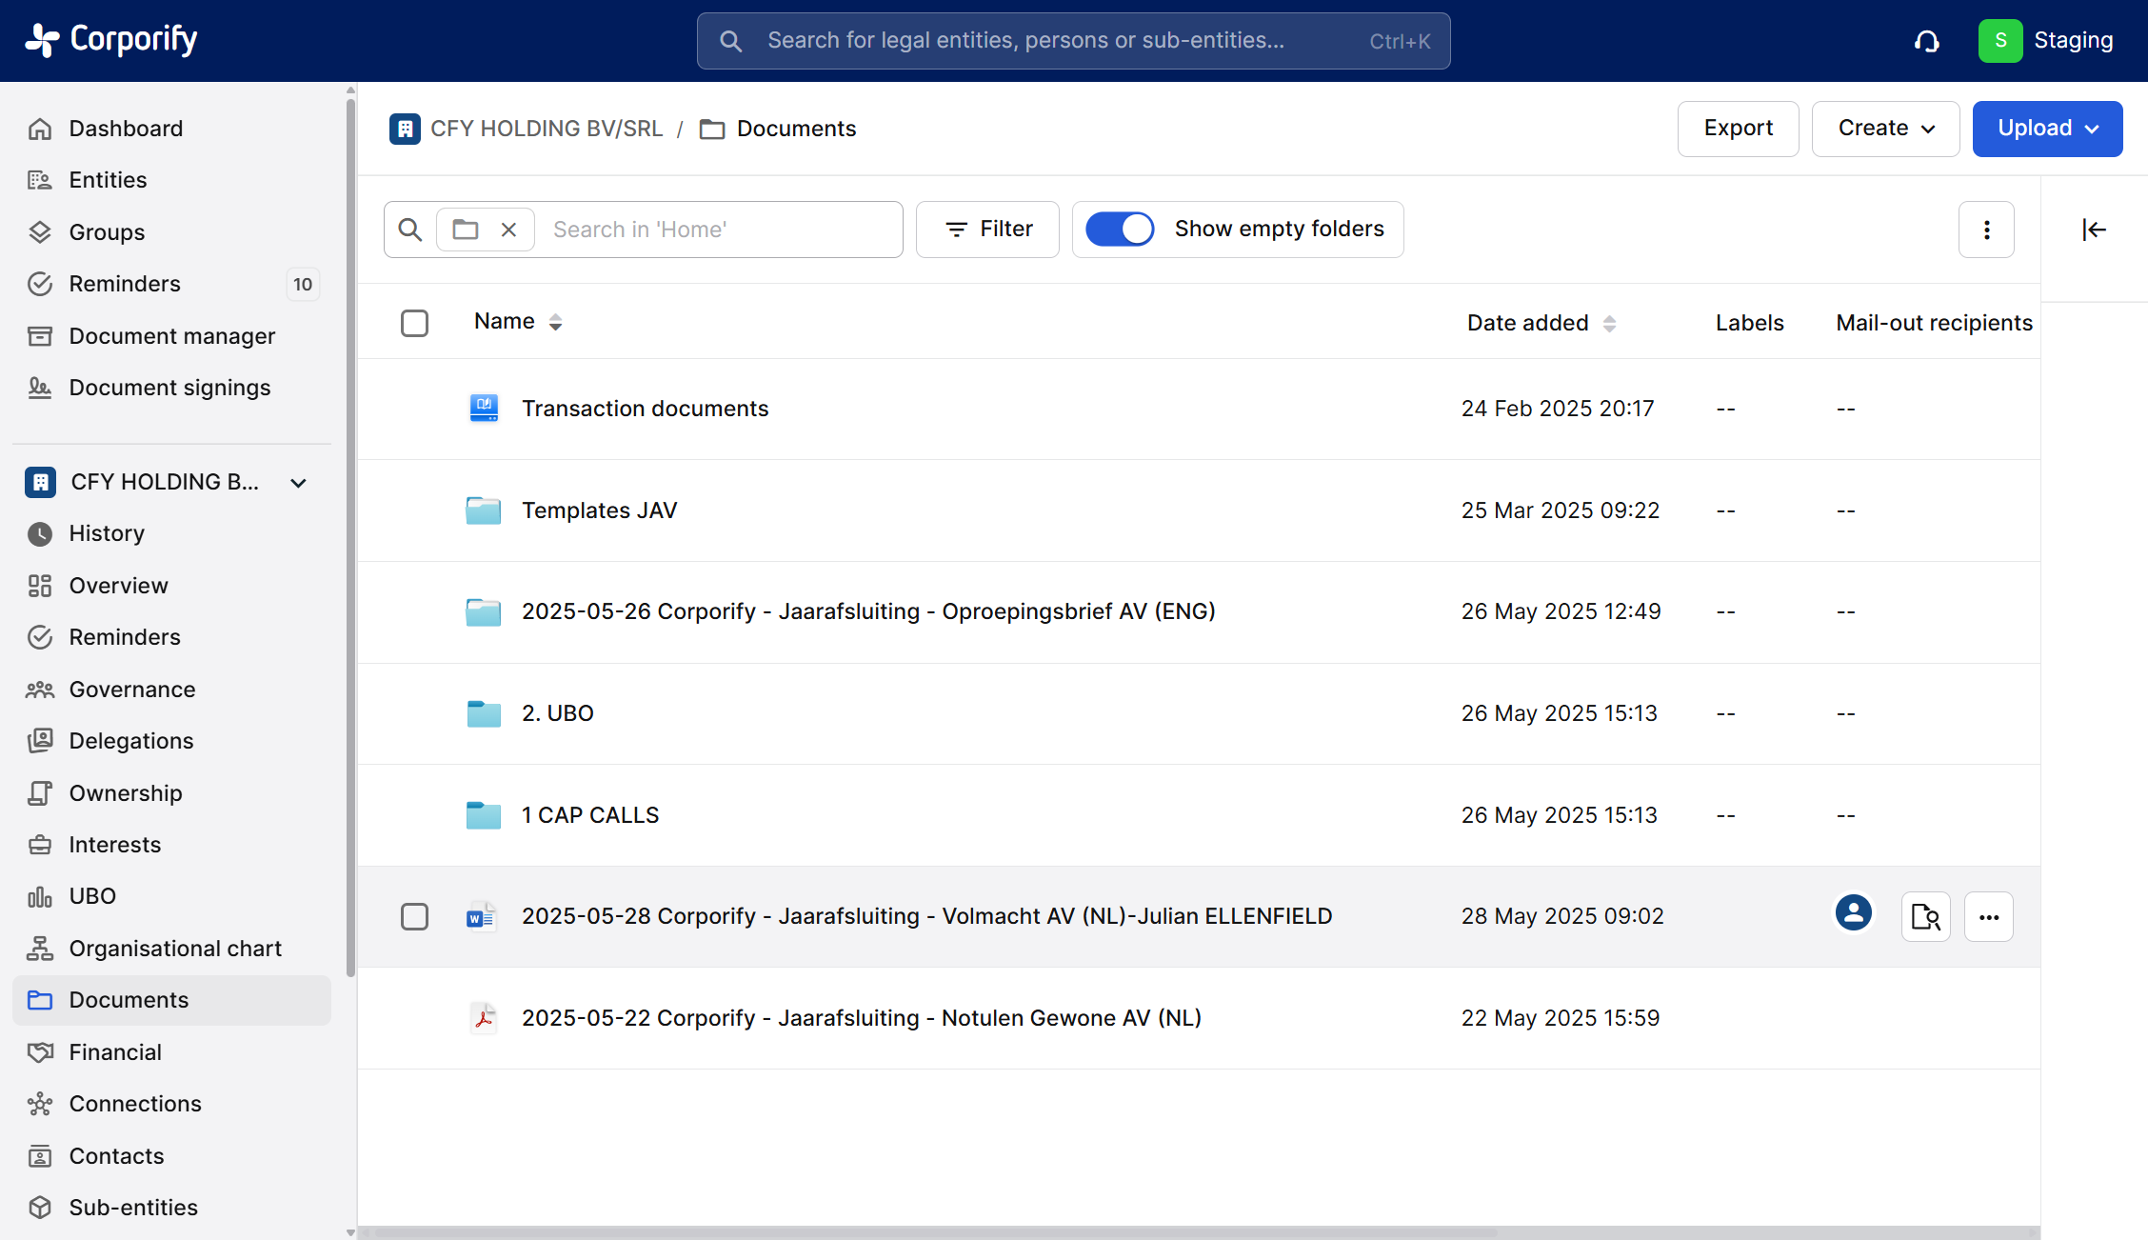Click the Corporify logo
Viewport: 2148px width, 1240px height.
pos(111,40)
